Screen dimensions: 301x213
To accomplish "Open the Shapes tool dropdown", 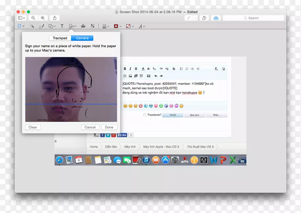I will [x=52, y=26].
